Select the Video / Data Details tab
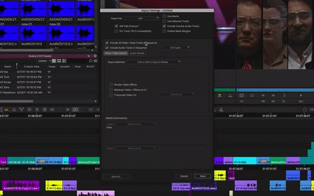 point(116,53)
